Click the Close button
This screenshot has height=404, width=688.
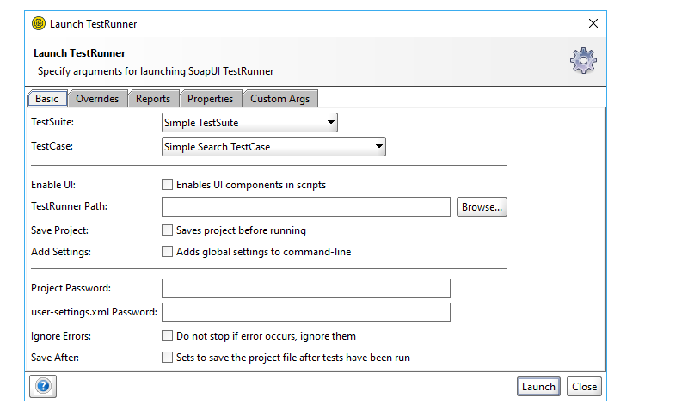pyautogui.click(x=584, y=387)
